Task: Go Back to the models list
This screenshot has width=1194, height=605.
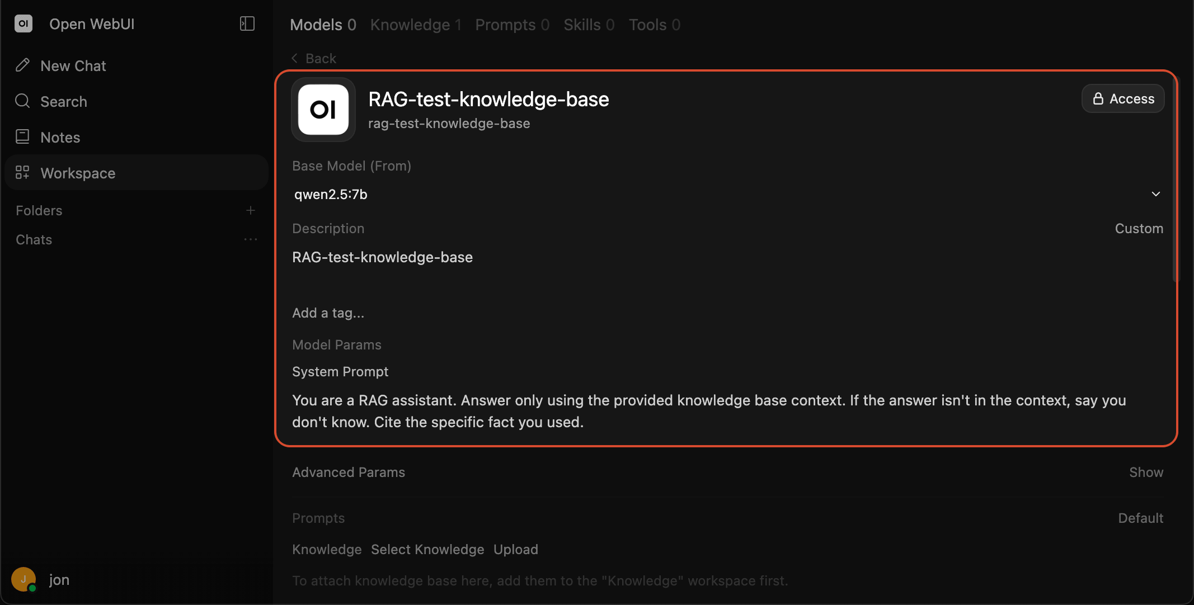Action: point(314,58)
